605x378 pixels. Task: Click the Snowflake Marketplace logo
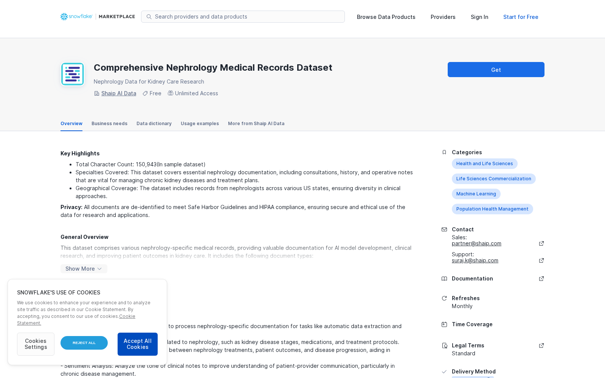(x=98, y=17)
